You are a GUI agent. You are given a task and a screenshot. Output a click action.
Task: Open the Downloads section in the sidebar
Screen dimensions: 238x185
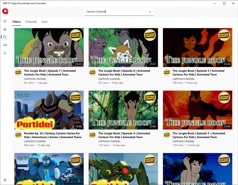pyautogui.click(x=5, y=53)
